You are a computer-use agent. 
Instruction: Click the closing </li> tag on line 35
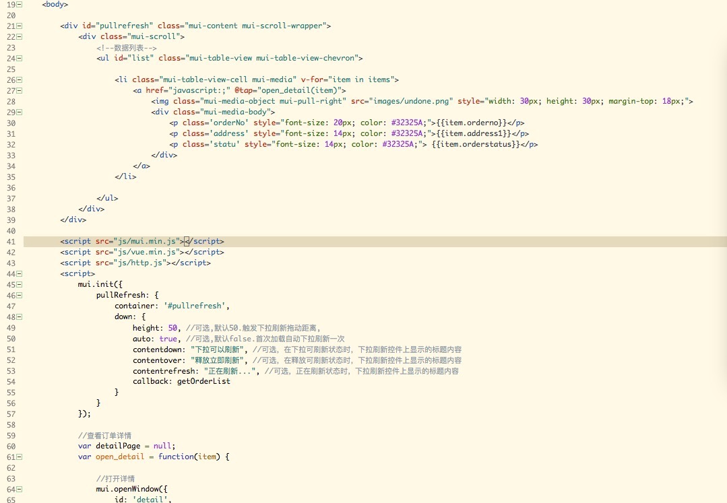(125, 176)
